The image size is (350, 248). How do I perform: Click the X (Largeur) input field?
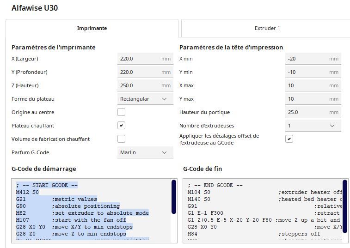click(138, 59)
